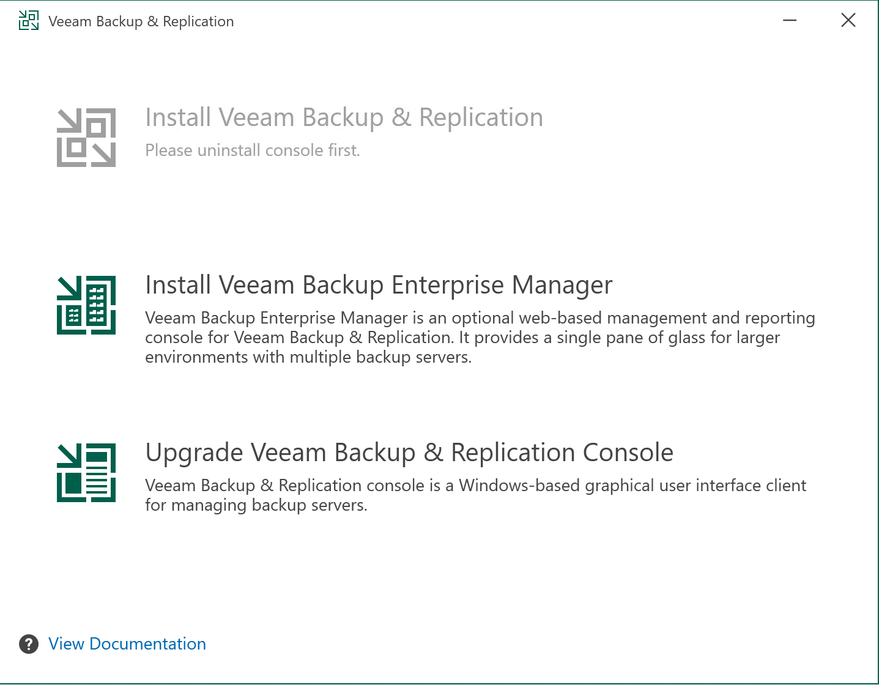Click the 'environments with multiple backup servers.' line

pyautogui.click(x=308, y=357)
